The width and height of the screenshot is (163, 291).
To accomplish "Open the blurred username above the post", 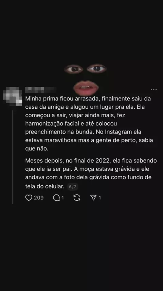I will click(40, 90).
